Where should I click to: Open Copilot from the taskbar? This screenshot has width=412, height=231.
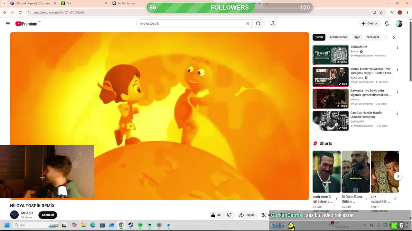point(74,225)
